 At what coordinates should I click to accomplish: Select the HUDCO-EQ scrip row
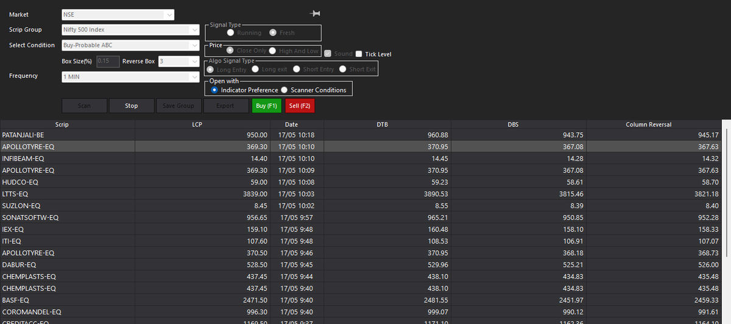(x=361, y=182)
